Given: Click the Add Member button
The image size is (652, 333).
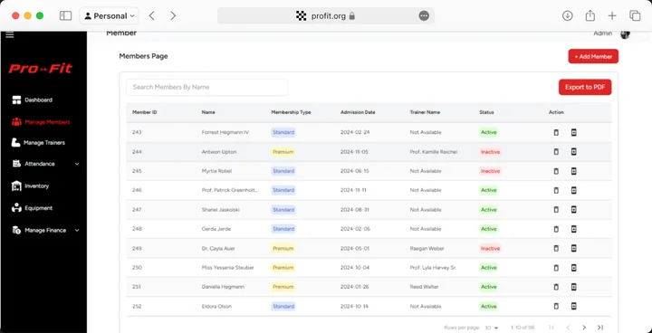Looking at the screenshot, I should pyautogui.click(x=593, y=56).
